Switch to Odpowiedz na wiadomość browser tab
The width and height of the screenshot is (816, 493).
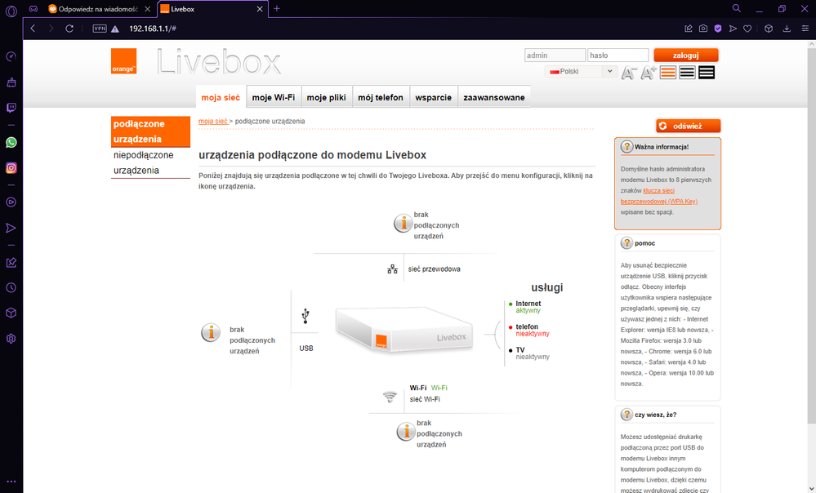(x=98, y=9)
